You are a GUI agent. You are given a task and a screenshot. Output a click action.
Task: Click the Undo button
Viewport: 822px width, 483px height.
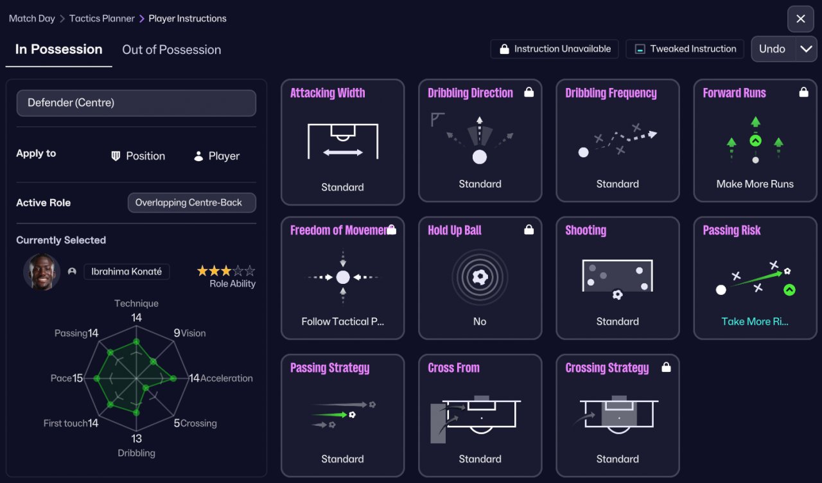pos(773,49)
